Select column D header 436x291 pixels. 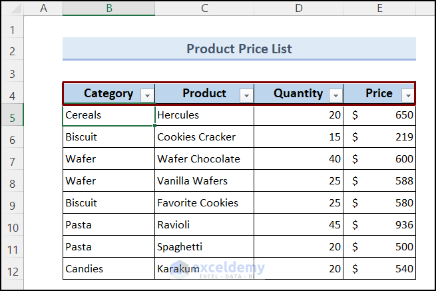click(298, 8)
